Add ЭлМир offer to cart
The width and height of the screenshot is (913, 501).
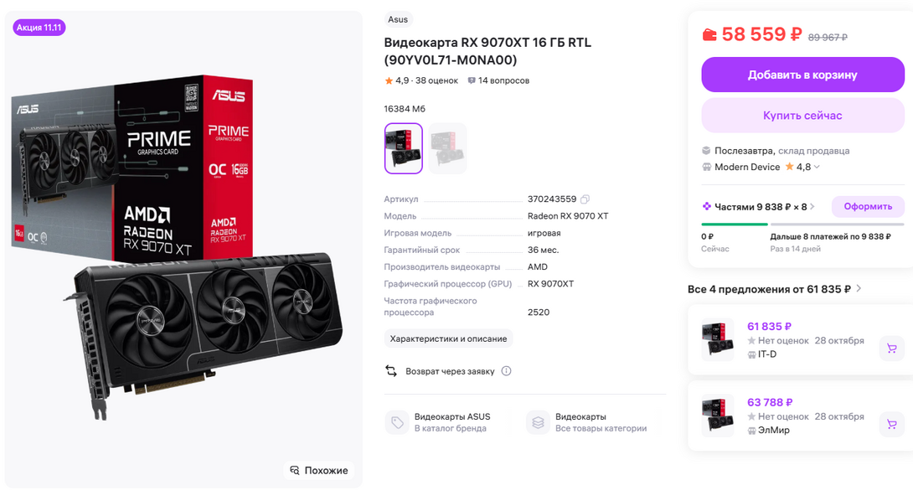tap(891, 424)
